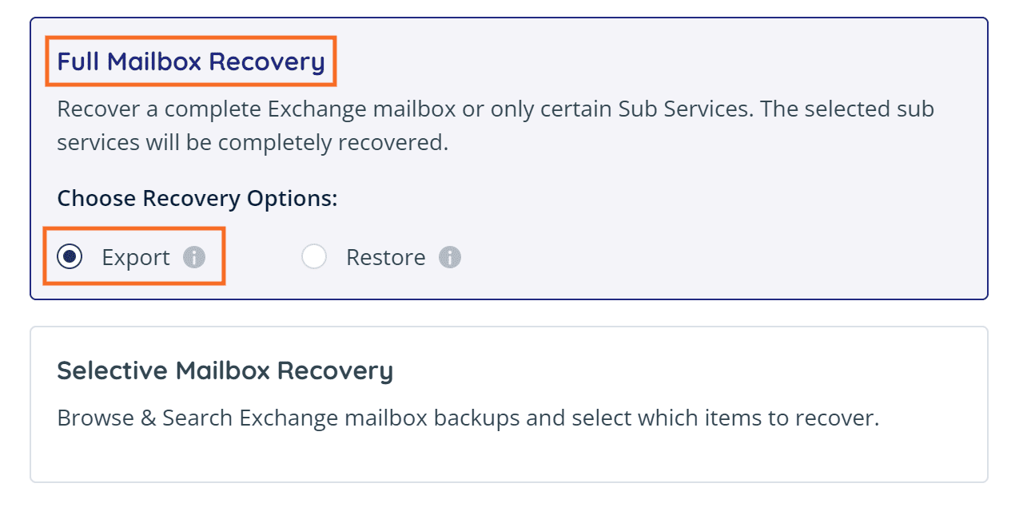The height and width of the screenshot is (511, 1023).
Task: Click the Restore option label text
Action: (x=385, y=257)
